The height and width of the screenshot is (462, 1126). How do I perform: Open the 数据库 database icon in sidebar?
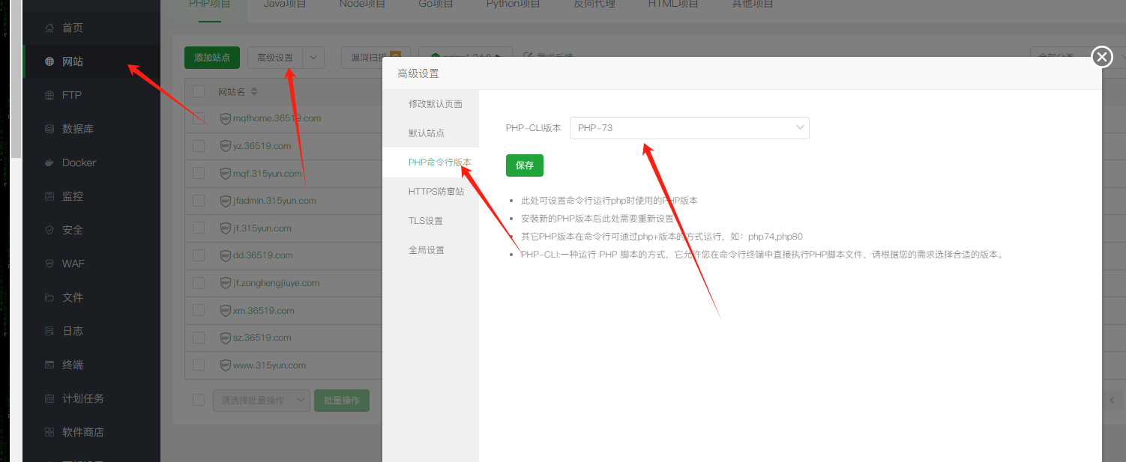49,129
